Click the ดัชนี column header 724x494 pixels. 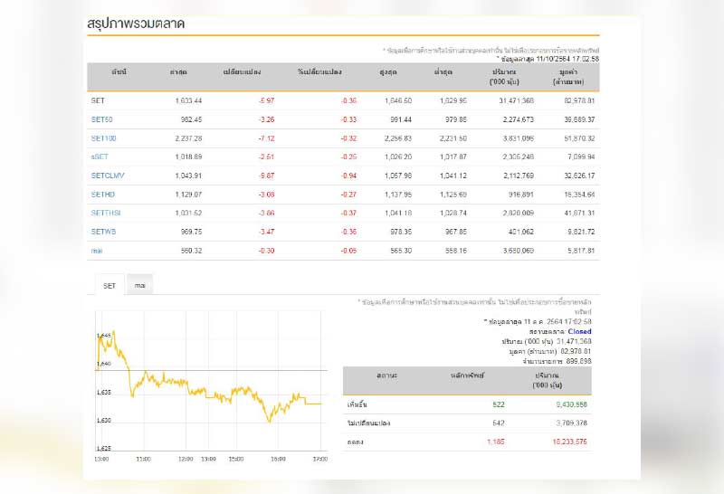pos(119,71)
